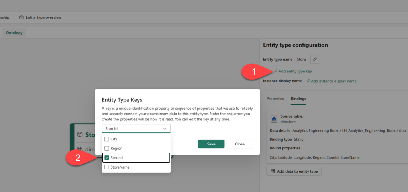Tick the StoreName checkbox

(107, 167)
